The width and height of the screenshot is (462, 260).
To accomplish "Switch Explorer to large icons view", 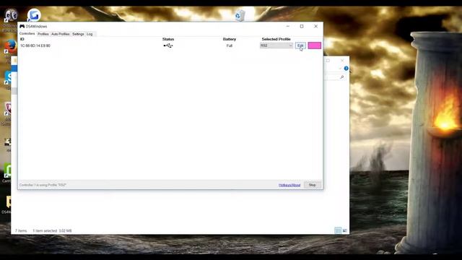I will [345, 230].
